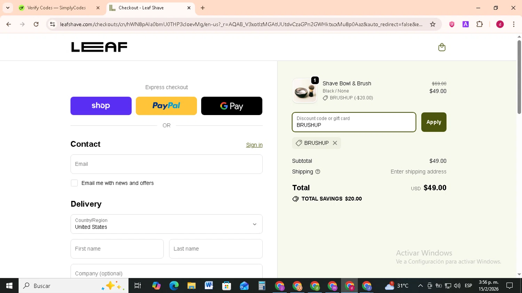The height and width of the screenshot is (293, 522).
Task: Focus the First name field
Action: [x=117, y=249]
